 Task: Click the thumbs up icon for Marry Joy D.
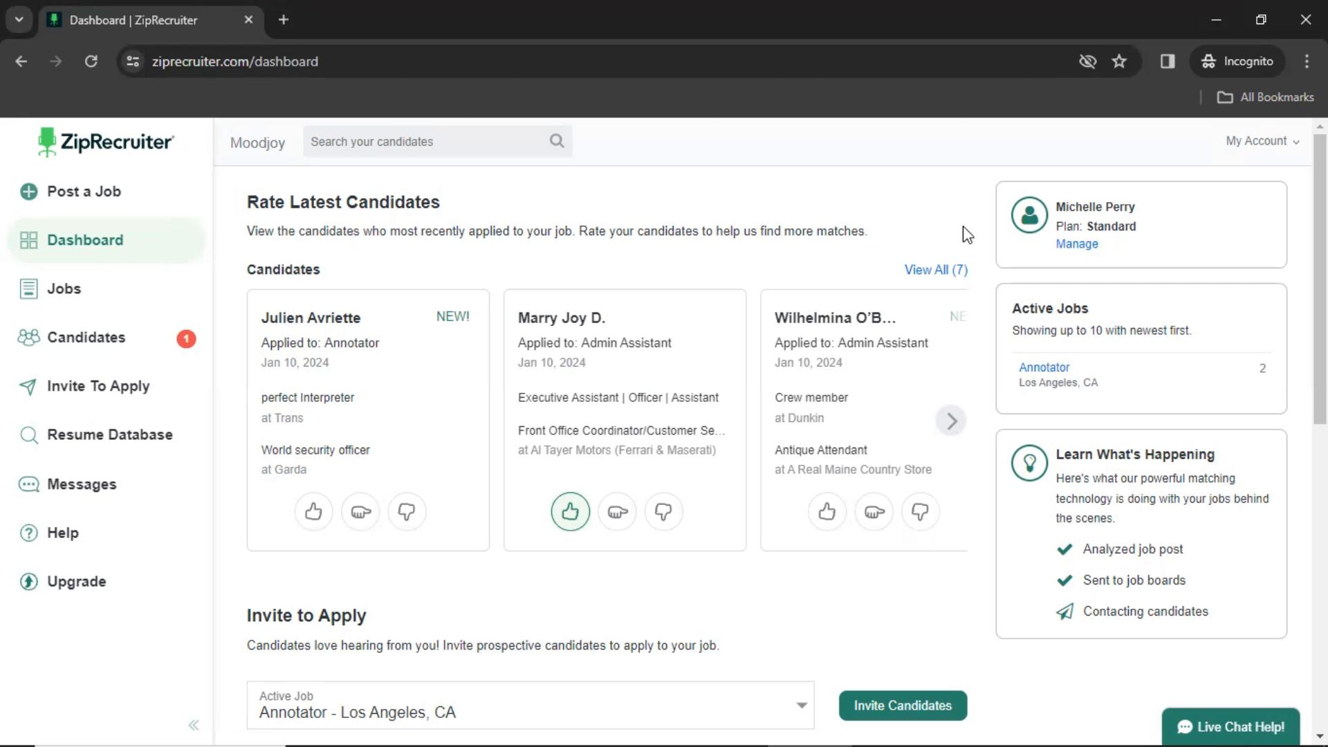pos(570,512)
